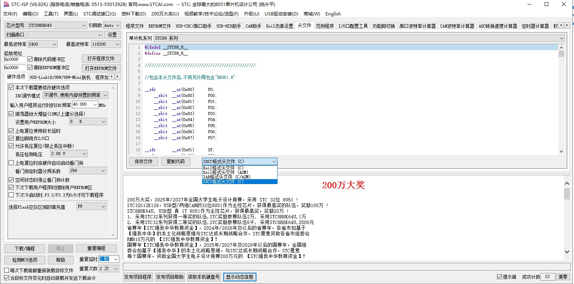Click 打开程序文件 button

pyautogui.click(x=101, y=59)
